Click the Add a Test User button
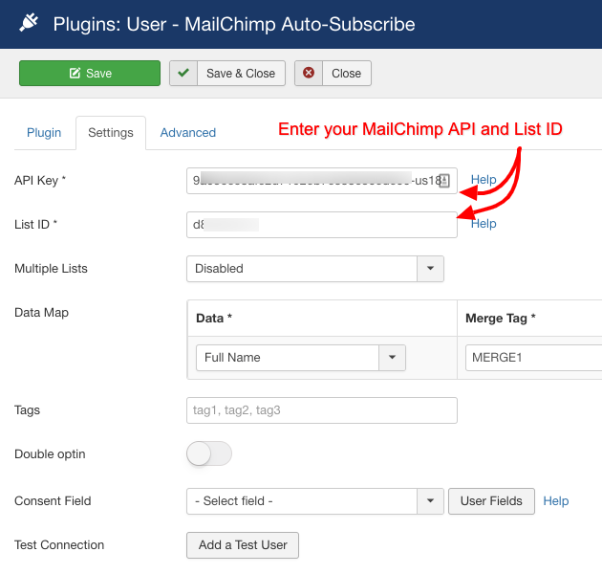This screenshot has height=574, width=602. (x=243, y=545)
